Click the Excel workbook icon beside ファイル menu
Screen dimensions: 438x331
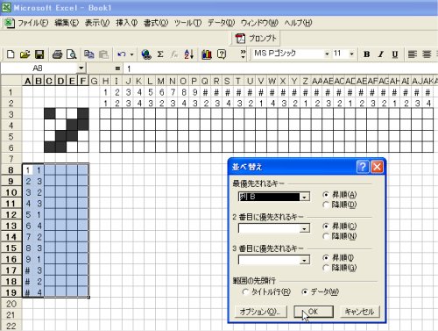pos(9,23)
